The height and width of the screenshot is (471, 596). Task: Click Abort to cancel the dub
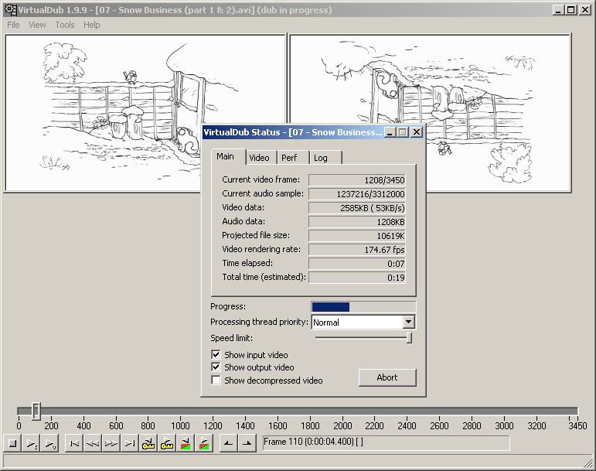click(x=387, y=377)
